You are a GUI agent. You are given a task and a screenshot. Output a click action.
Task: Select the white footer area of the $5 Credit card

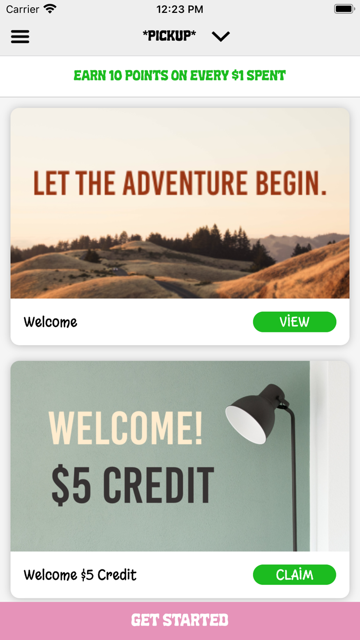(x=180, y=575)
